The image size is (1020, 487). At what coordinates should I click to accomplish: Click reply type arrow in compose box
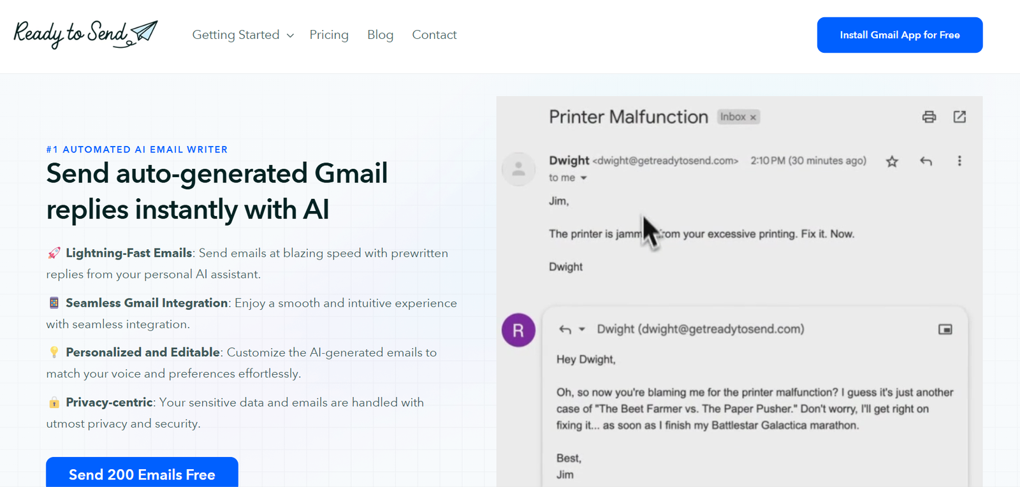coord(565,330)
